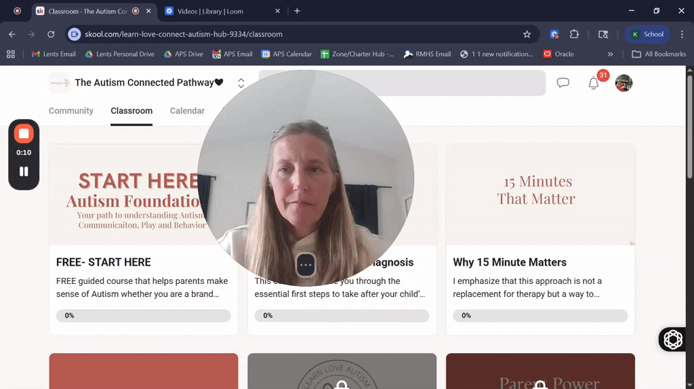The width and height of the screenshot is (694, 389).
Task: Select the Classroom tab
Action: 131,110
